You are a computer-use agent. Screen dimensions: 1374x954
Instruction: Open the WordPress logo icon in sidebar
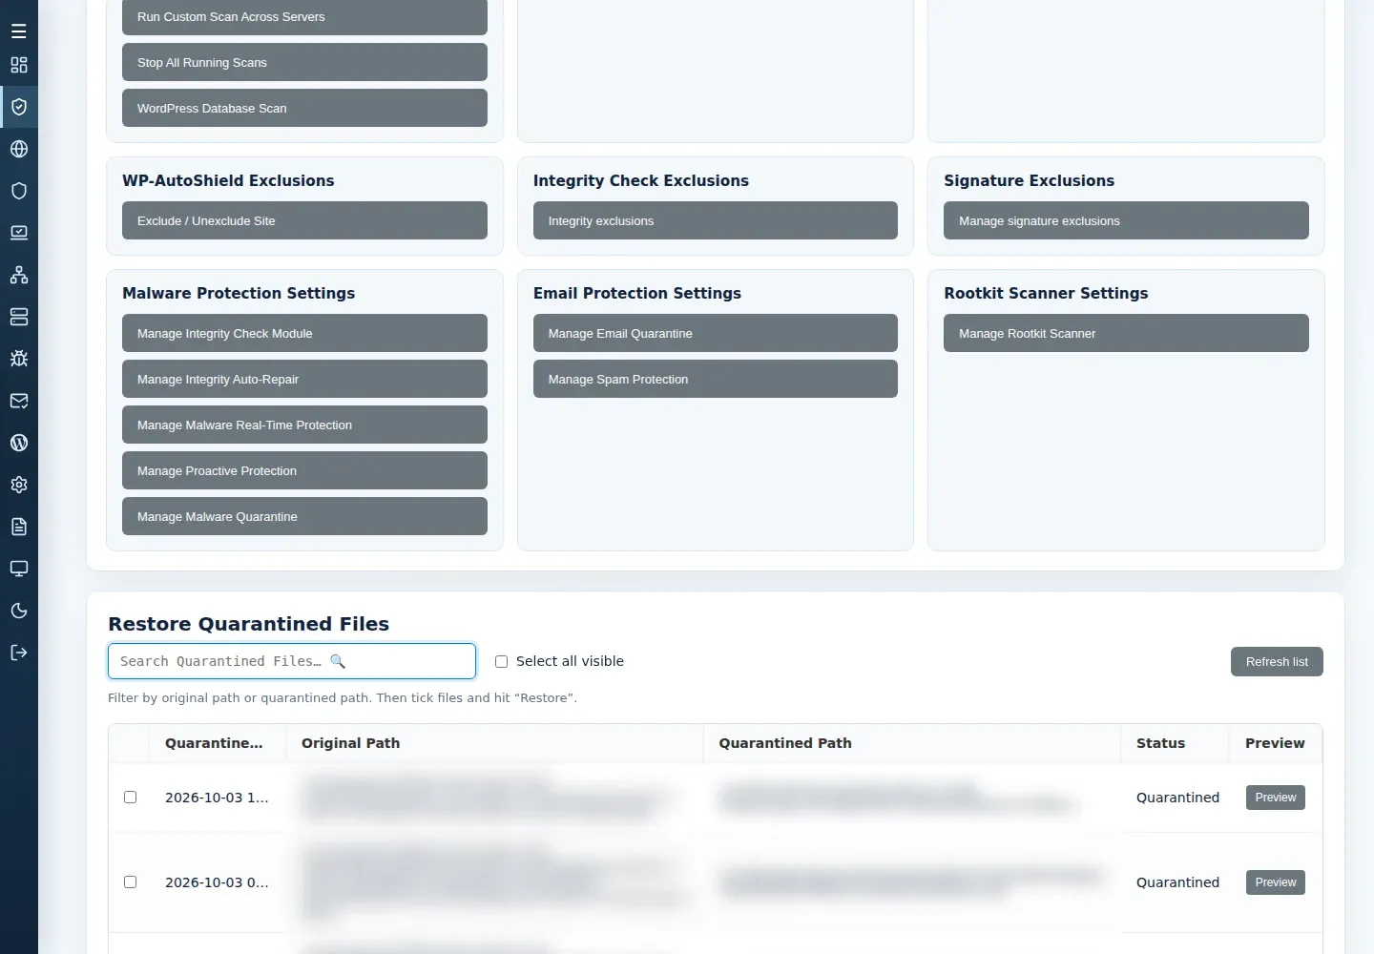point(19,443)
